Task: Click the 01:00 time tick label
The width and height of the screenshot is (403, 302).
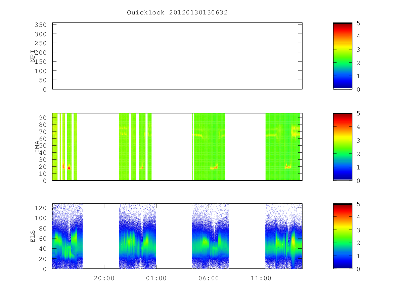Action: tap(156, 279)
